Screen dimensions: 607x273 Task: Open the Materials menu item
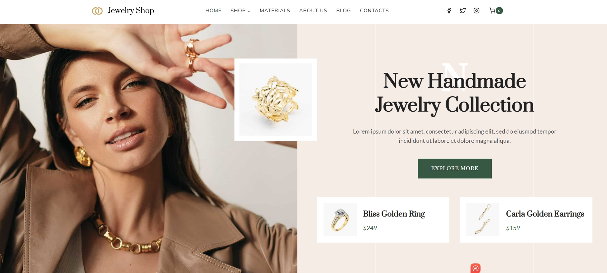coord(275,11)
